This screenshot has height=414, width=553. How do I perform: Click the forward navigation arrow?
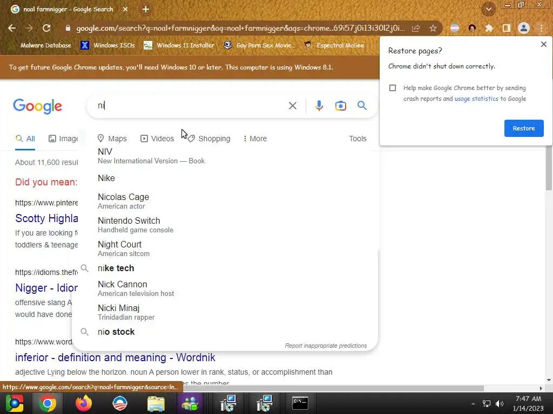(x=29, y=28)
